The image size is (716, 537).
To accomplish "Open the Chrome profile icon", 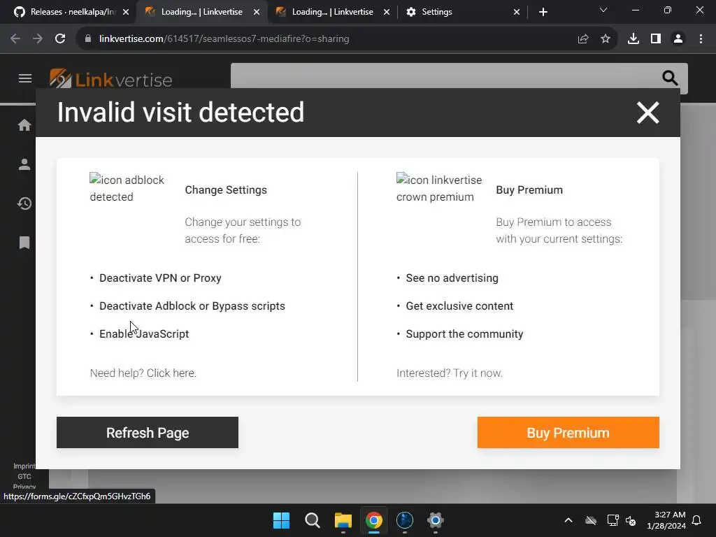I will point(678,39).
